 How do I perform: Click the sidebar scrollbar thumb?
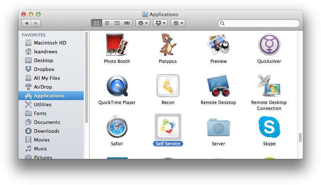click(87, 77)
